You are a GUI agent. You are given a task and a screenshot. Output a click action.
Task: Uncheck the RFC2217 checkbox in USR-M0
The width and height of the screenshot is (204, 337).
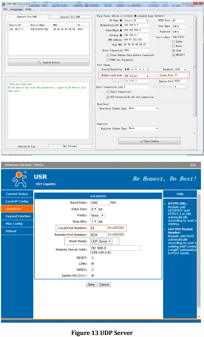click(x=173, y=55)
